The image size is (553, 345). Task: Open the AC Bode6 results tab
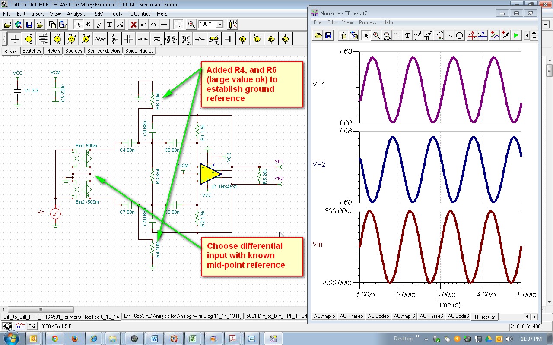point(458,316)
